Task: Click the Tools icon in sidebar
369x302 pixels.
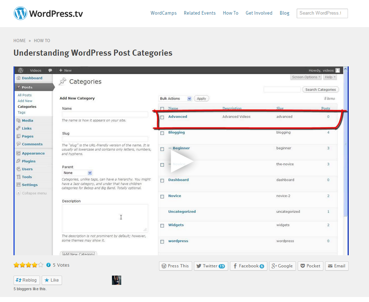Action: coord(19,177)
